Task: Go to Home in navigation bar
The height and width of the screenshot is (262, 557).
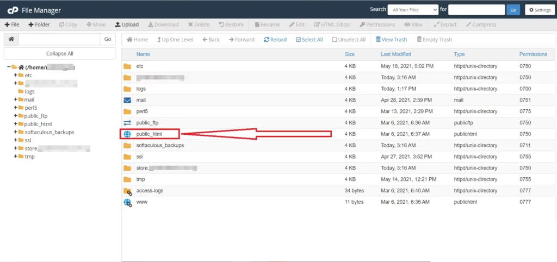Action: 138,39
